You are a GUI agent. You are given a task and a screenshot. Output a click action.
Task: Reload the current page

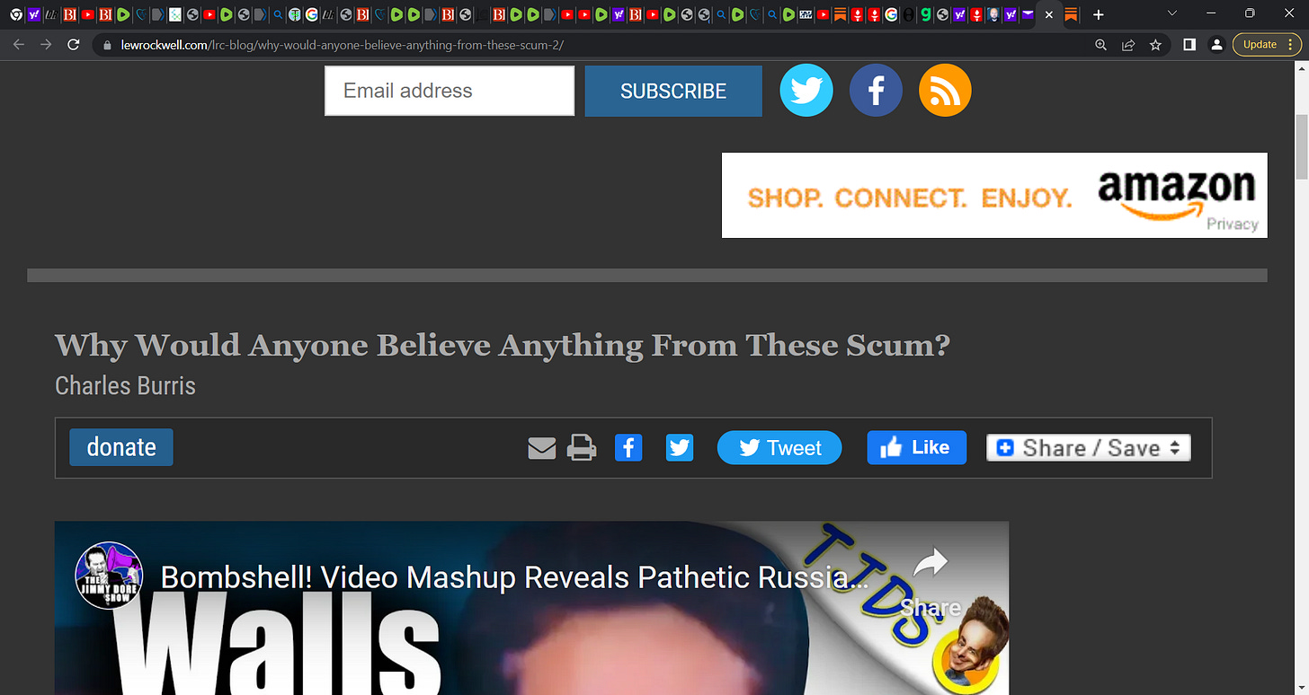(74, 44)
